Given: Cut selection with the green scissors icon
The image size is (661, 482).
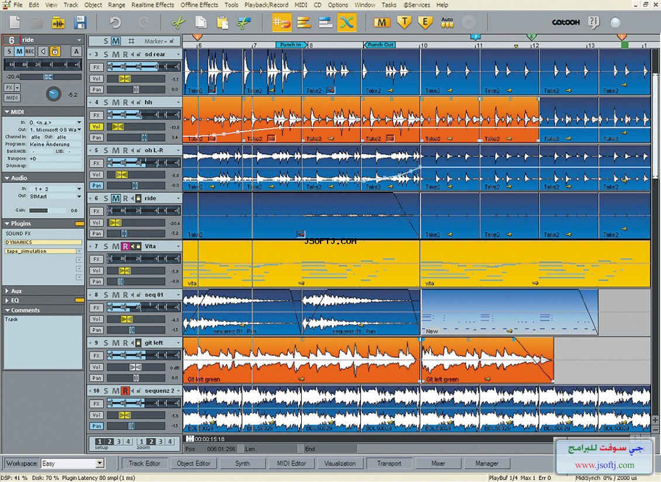Looking at the screenshot, I should [x=179, y=22].
